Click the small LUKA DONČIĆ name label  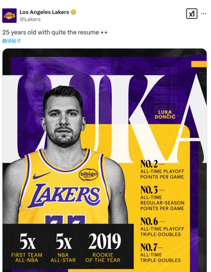[x=165, y=114]
